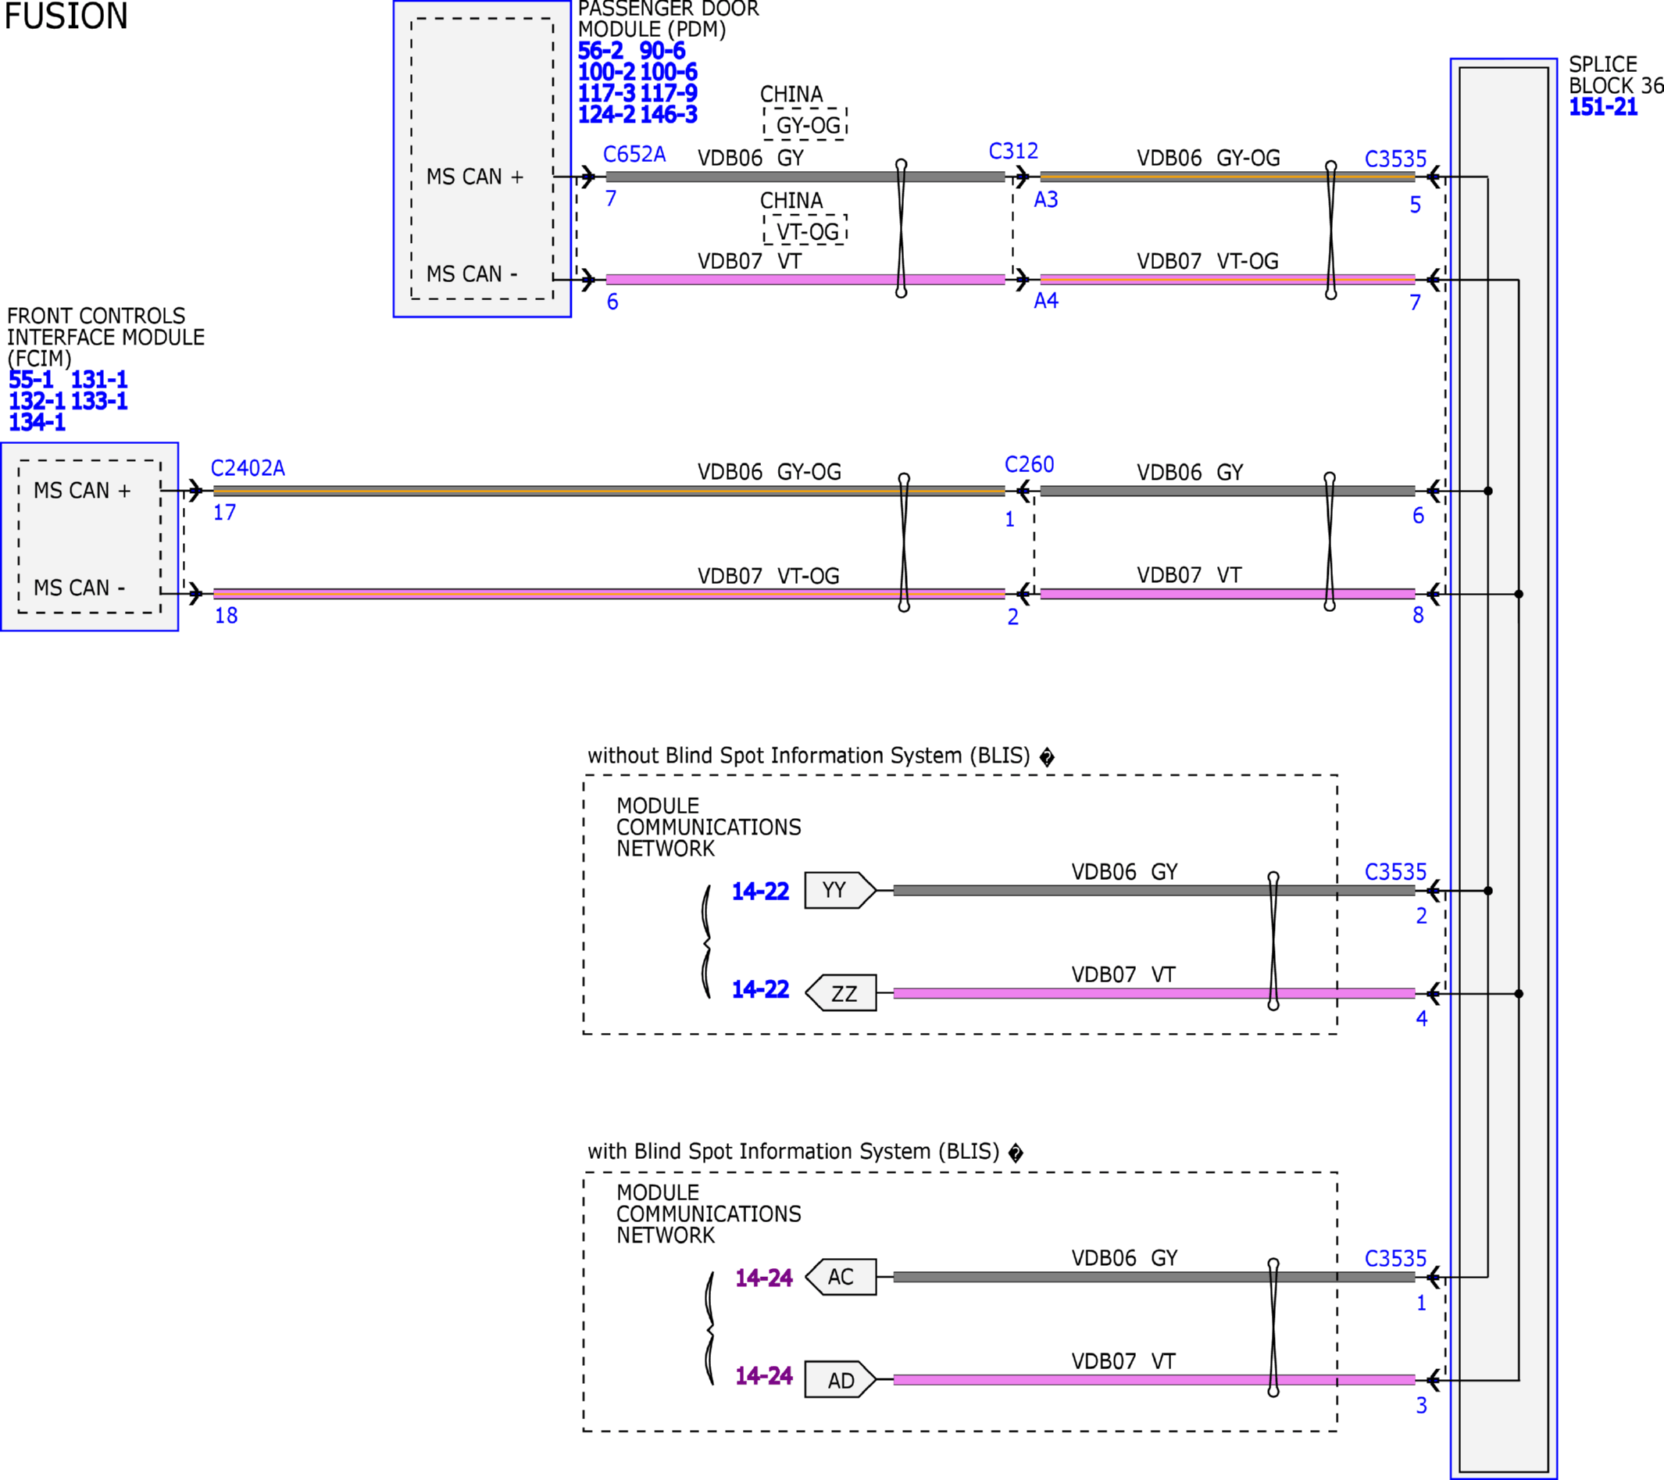The height and width of the screenshot is (1480, 1664).
Task: Click the FUSION title text
Action: pos(66,16)
